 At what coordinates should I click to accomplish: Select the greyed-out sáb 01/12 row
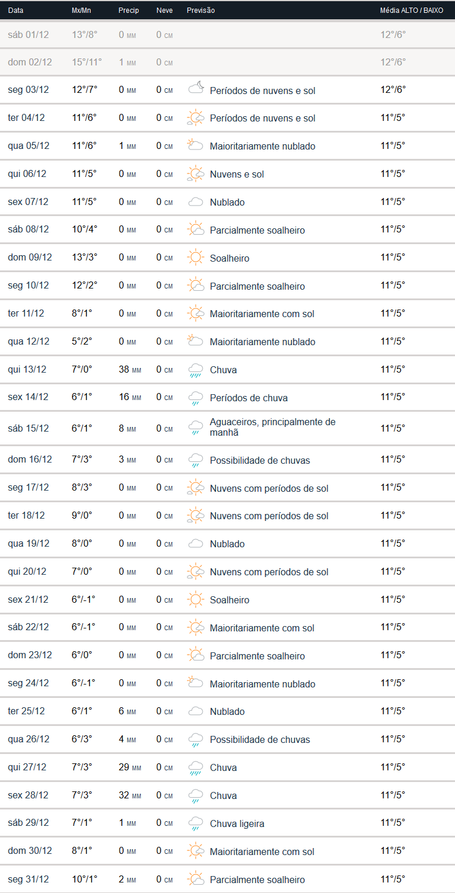(x=28, y=34)
